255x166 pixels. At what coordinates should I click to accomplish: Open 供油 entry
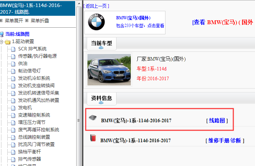(x=23, y=63)
